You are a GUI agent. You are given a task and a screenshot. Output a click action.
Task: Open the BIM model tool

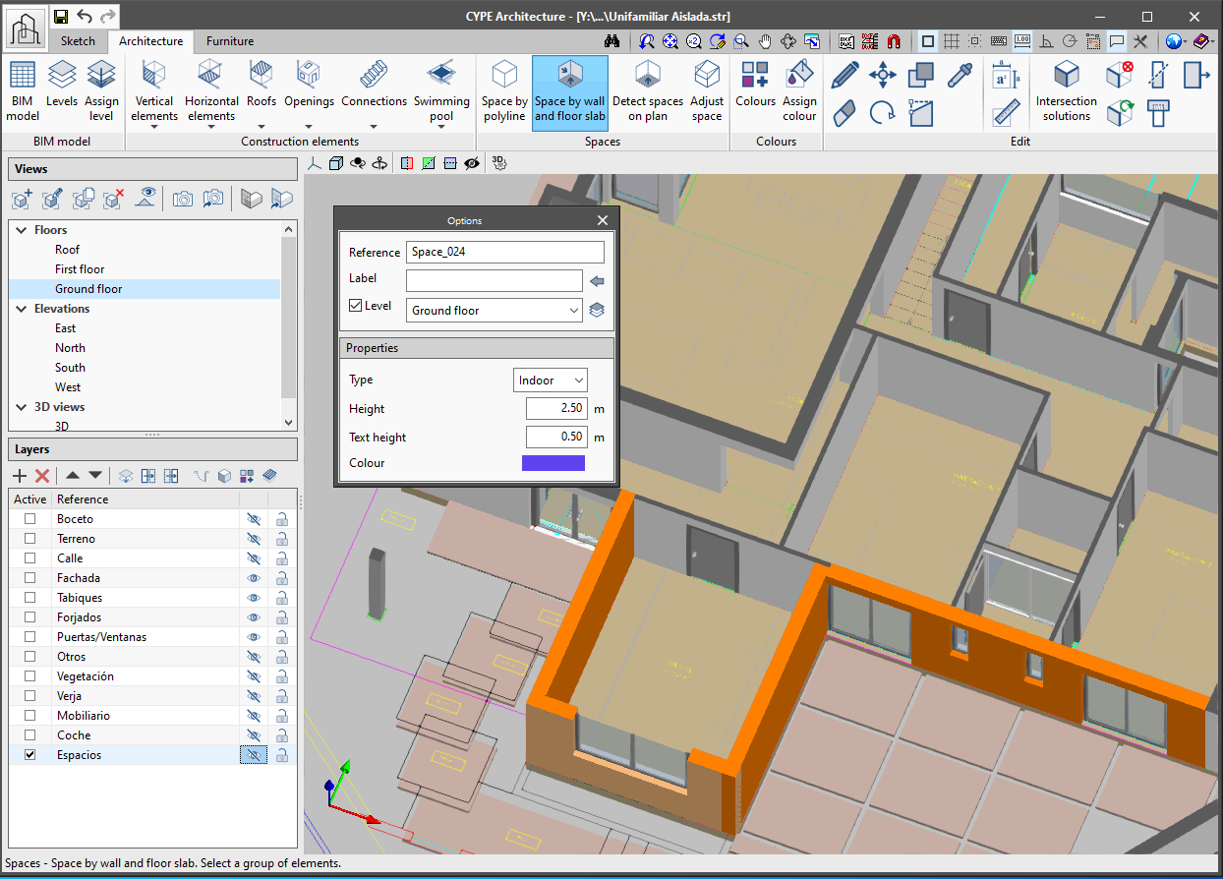click(23, 90)
